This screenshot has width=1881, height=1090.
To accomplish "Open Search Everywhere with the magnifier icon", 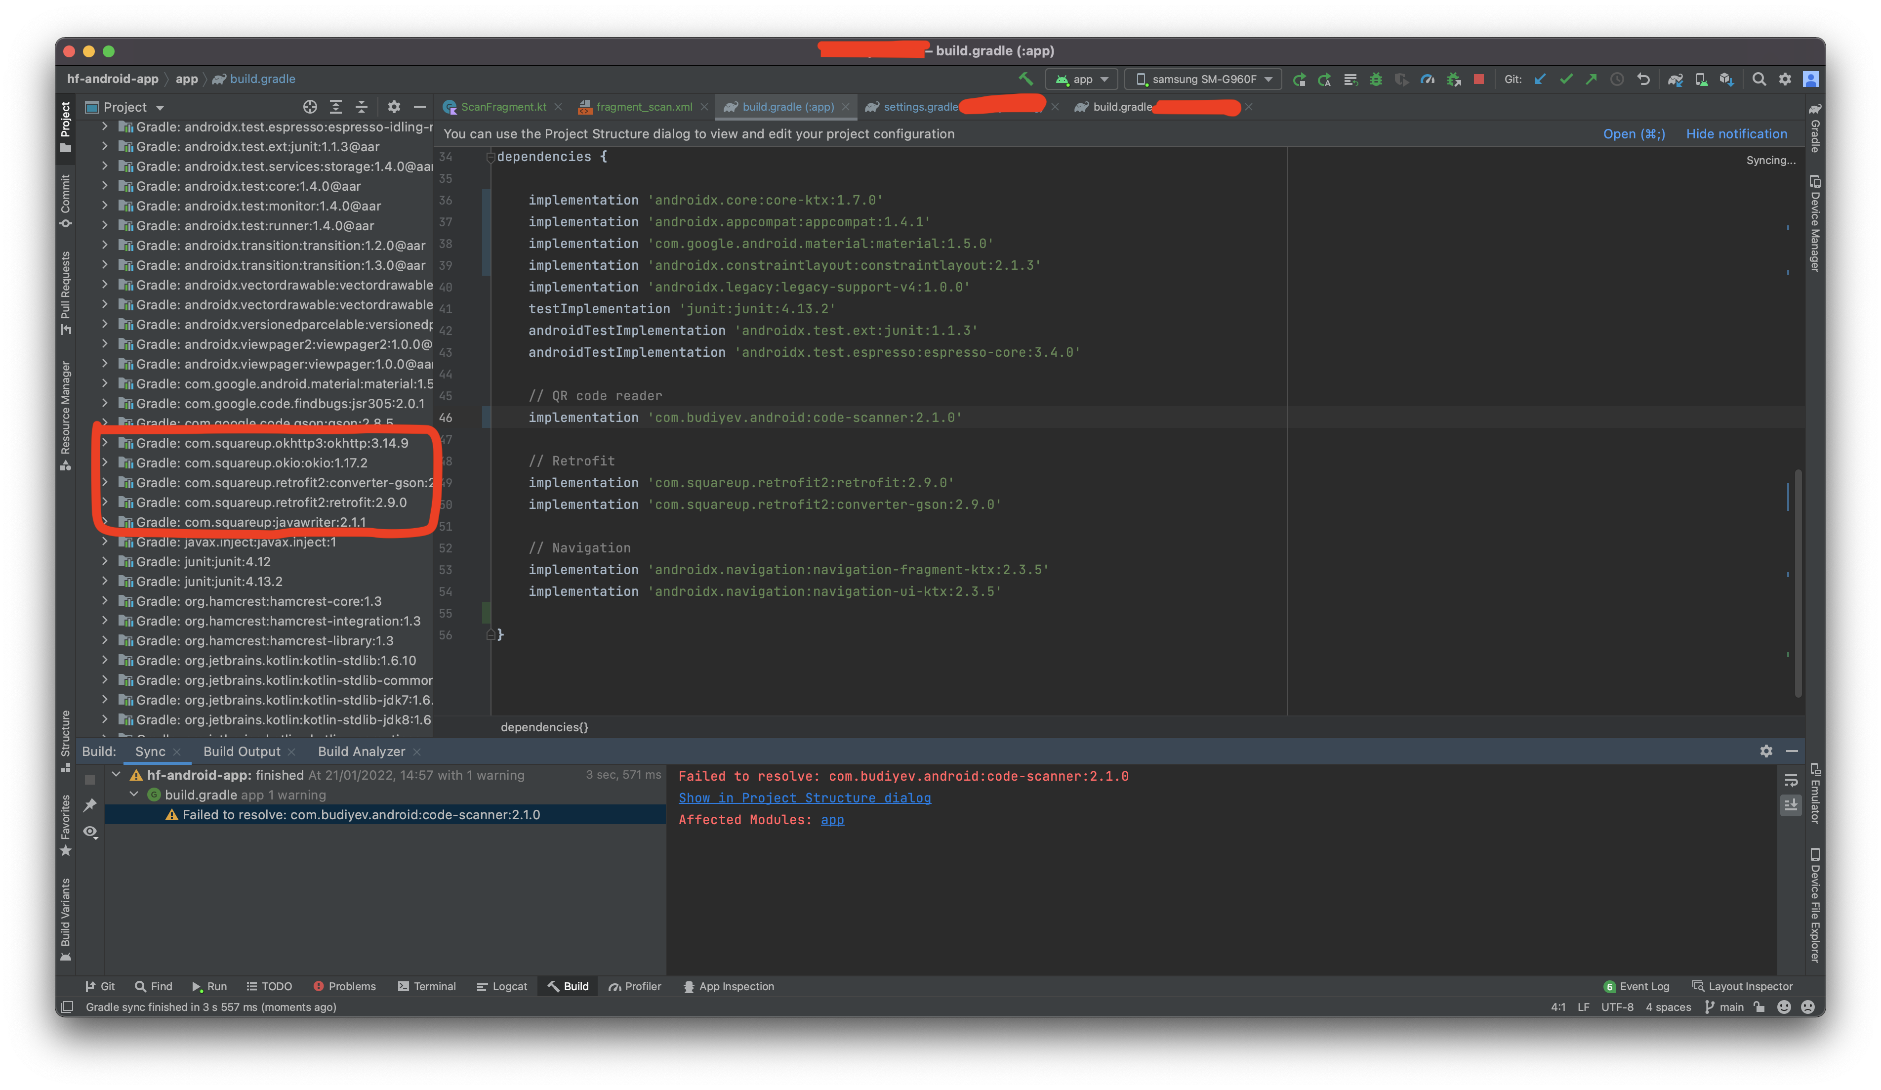I will (1759, 79).
